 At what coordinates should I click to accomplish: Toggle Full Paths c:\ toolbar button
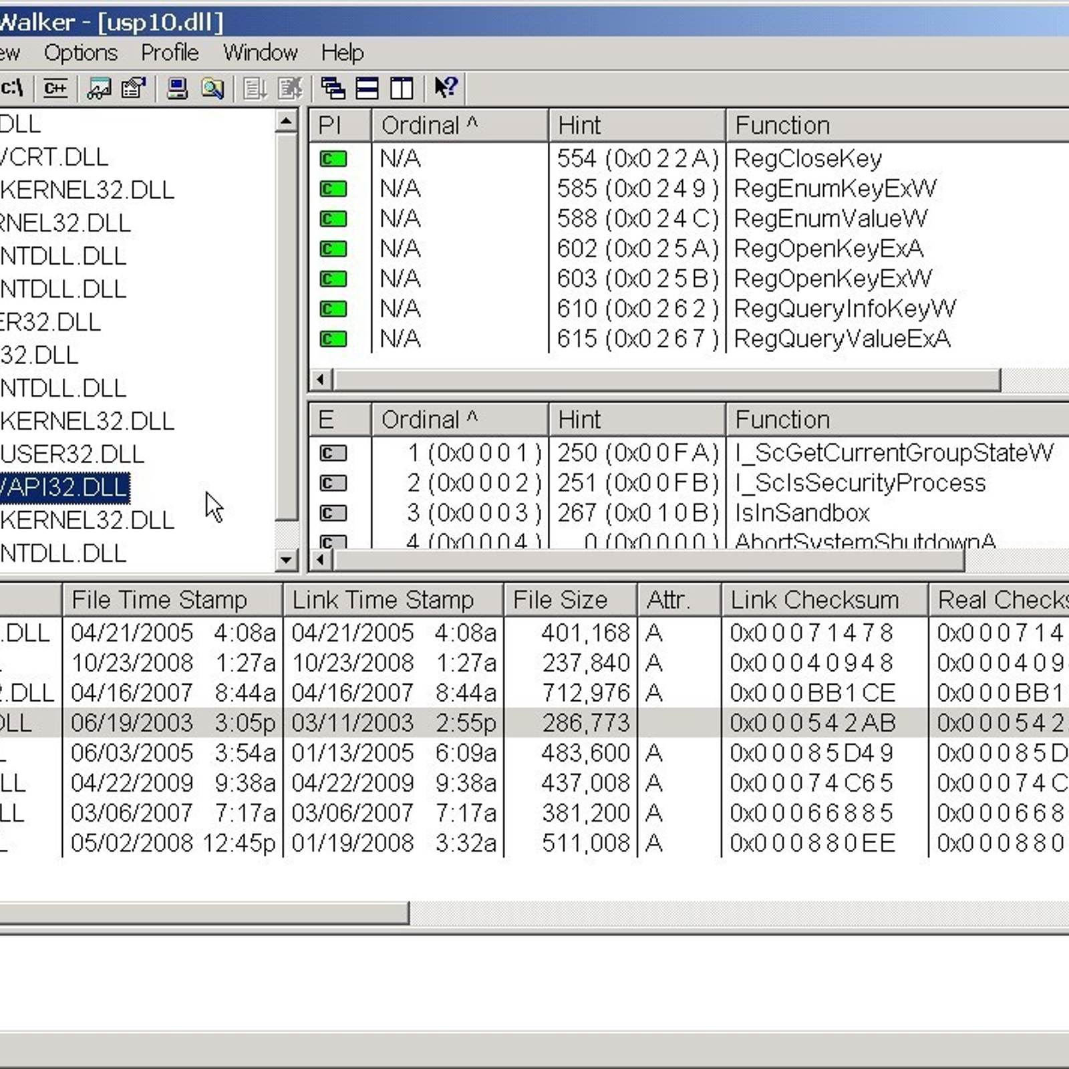pyautogui.click(x=12, y=88)
